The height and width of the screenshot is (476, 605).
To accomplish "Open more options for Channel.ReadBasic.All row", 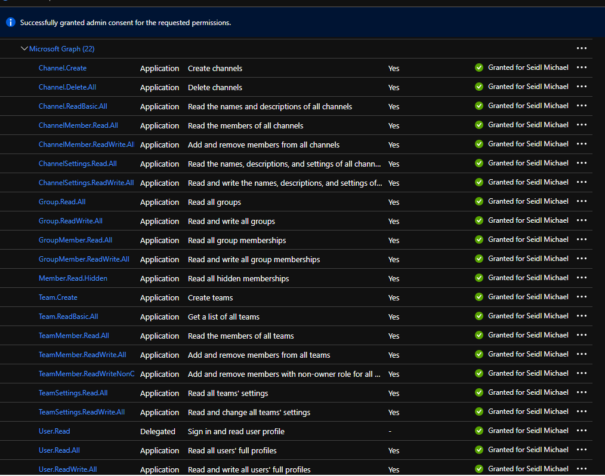I will (x=582, y=106).
